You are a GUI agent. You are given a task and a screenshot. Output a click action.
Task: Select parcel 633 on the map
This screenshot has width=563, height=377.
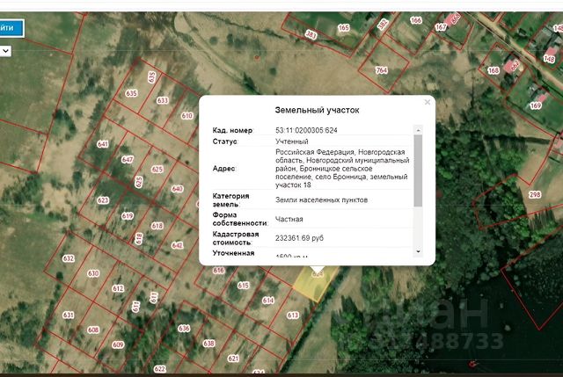(x=162, y=100)
